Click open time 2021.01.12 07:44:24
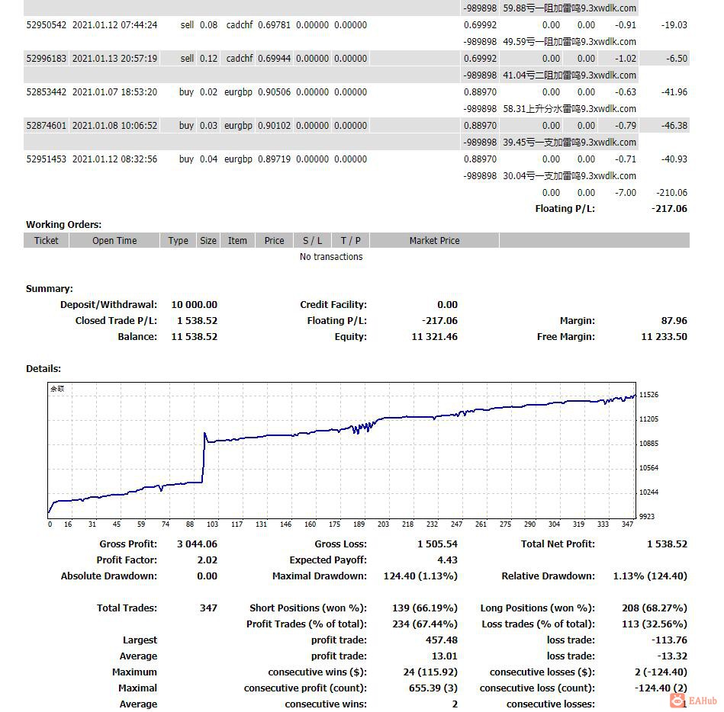This screenshot has width=724, height=712. pos(114,25)
